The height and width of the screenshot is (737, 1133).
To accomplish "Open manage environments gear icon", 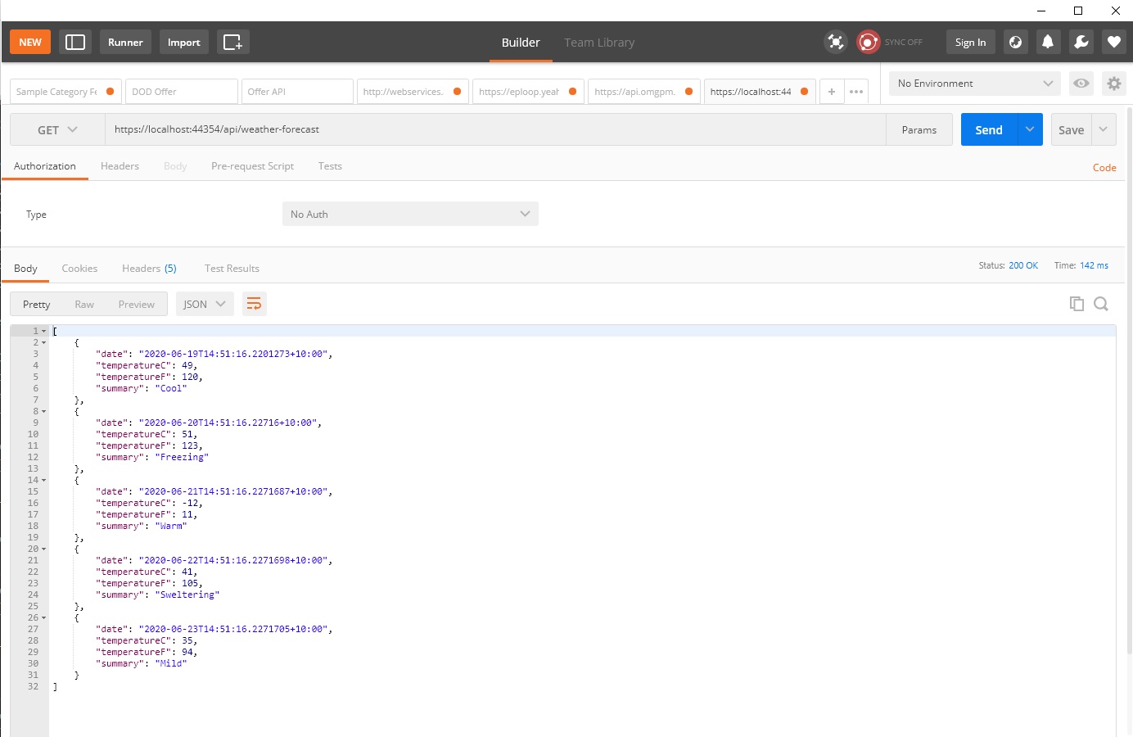I will (x=1113, y=84).
